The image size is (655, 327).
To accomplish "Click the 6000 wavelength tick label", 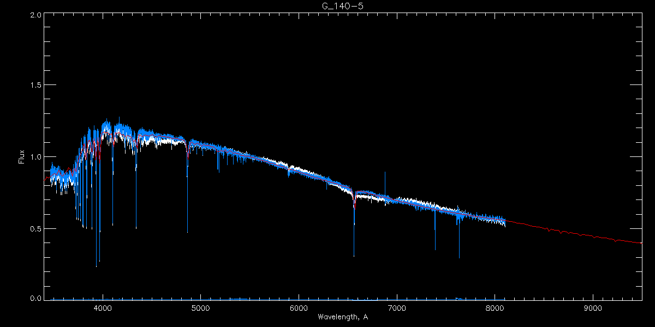I will pos(299,308).
